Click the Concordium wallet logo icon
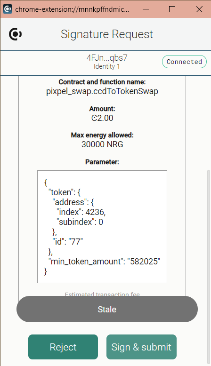Image resolution: width=211 pixels, height=366 pixels. (x=15, y=34)
